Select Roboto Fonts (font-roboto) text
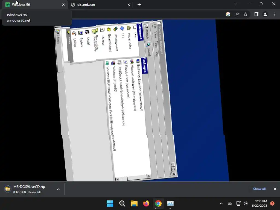280x210 pixels. click(127, 82)
